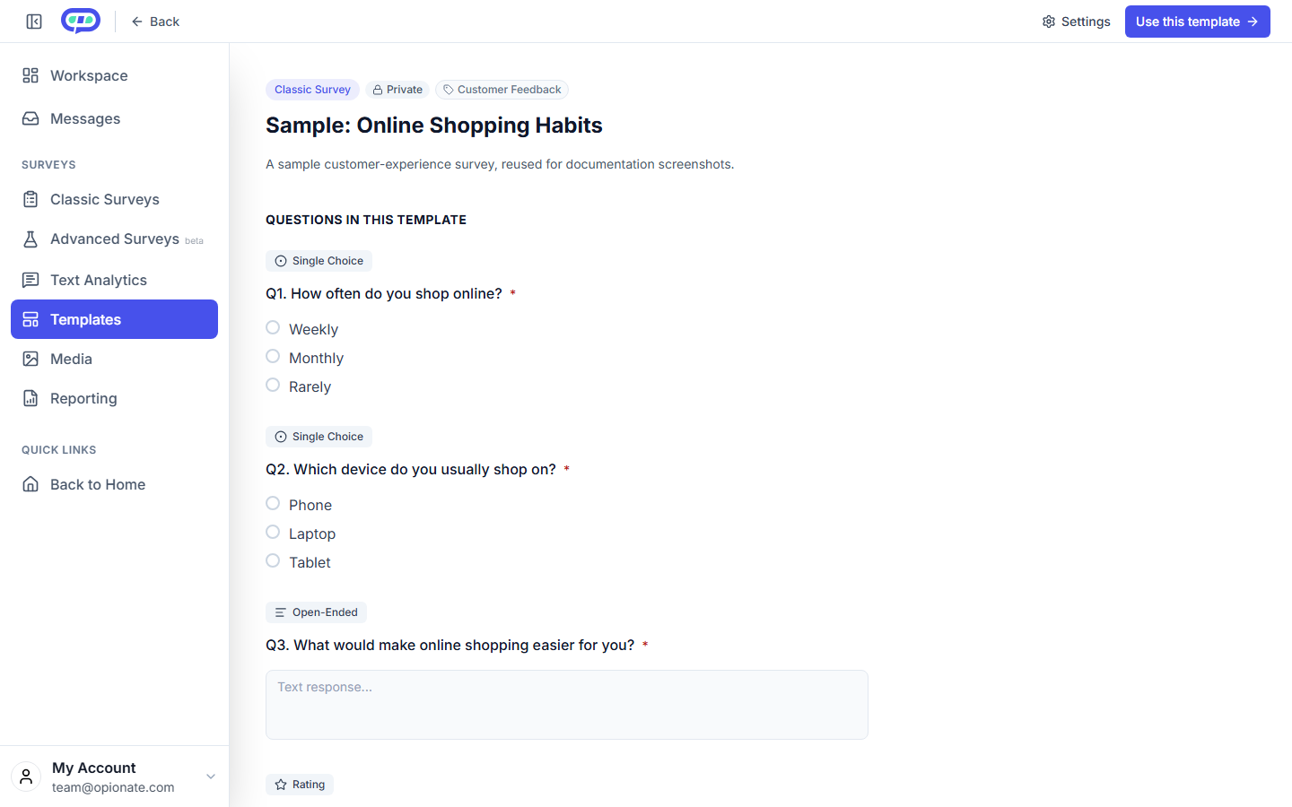Navigate to Text Analytics
1292x807 pixels.
(114, 280)
